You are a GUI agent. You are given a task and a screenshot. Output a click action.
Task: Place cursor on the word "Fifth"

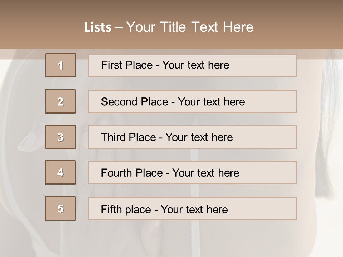(110, 209)
